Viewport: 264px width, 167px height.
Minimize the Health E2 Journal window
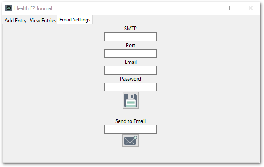(213, 8)
